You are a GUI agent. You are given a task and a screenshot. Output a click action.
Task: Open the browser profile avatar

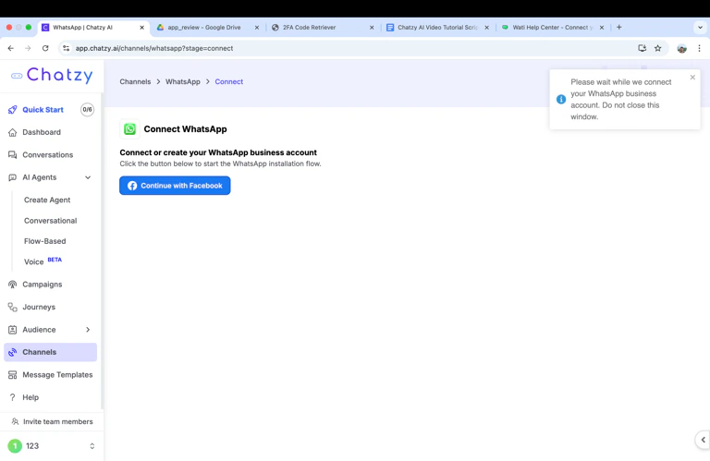tap(682, 48)
